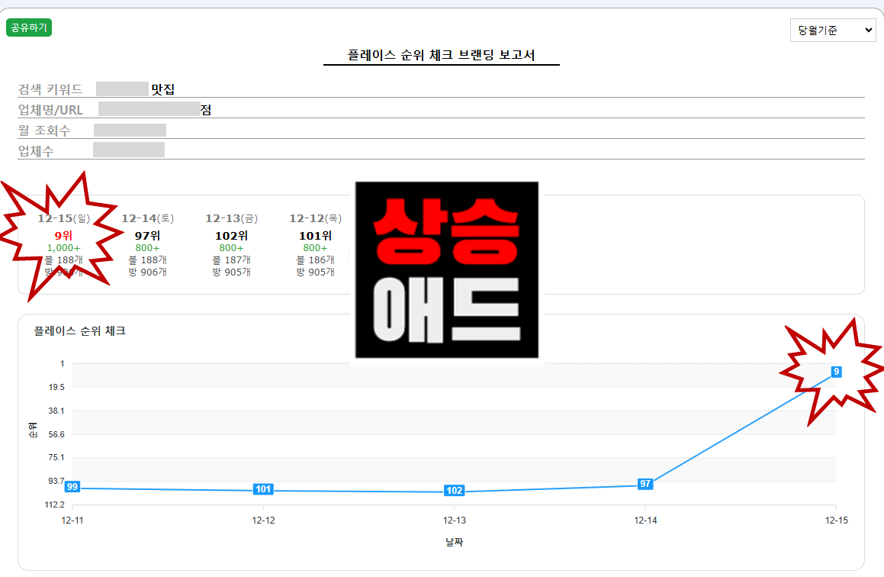Click the 12-13 x-axis date label

(x=455, y=520)
